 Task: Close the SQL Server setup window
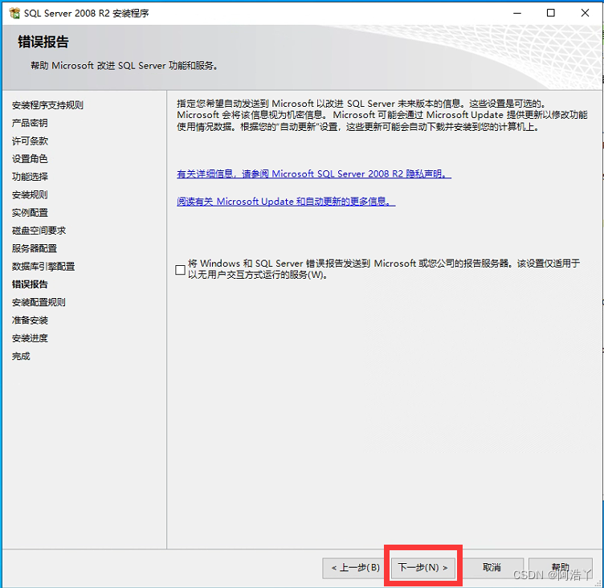point(585,13)
